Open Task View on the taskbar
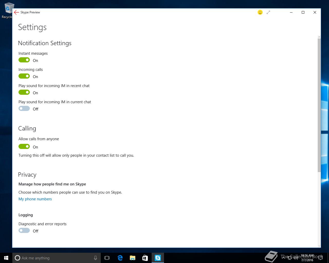Screen dimensions: 329x263 (x=107, y=258)
